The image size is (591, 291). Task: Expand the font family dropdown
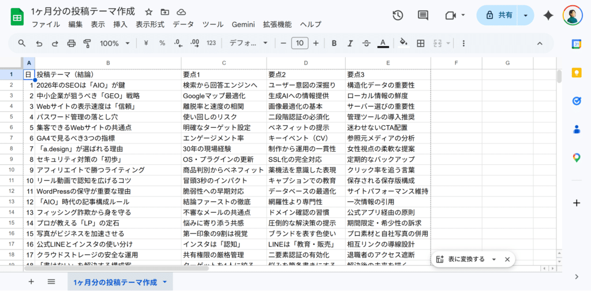pos(248,43)
